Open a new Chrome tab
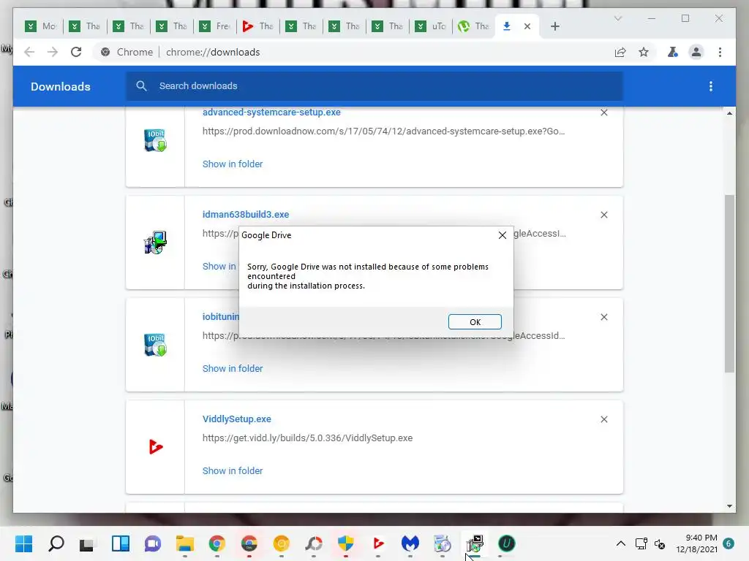Screen dimensions: 749x561 tap(554, 26)
